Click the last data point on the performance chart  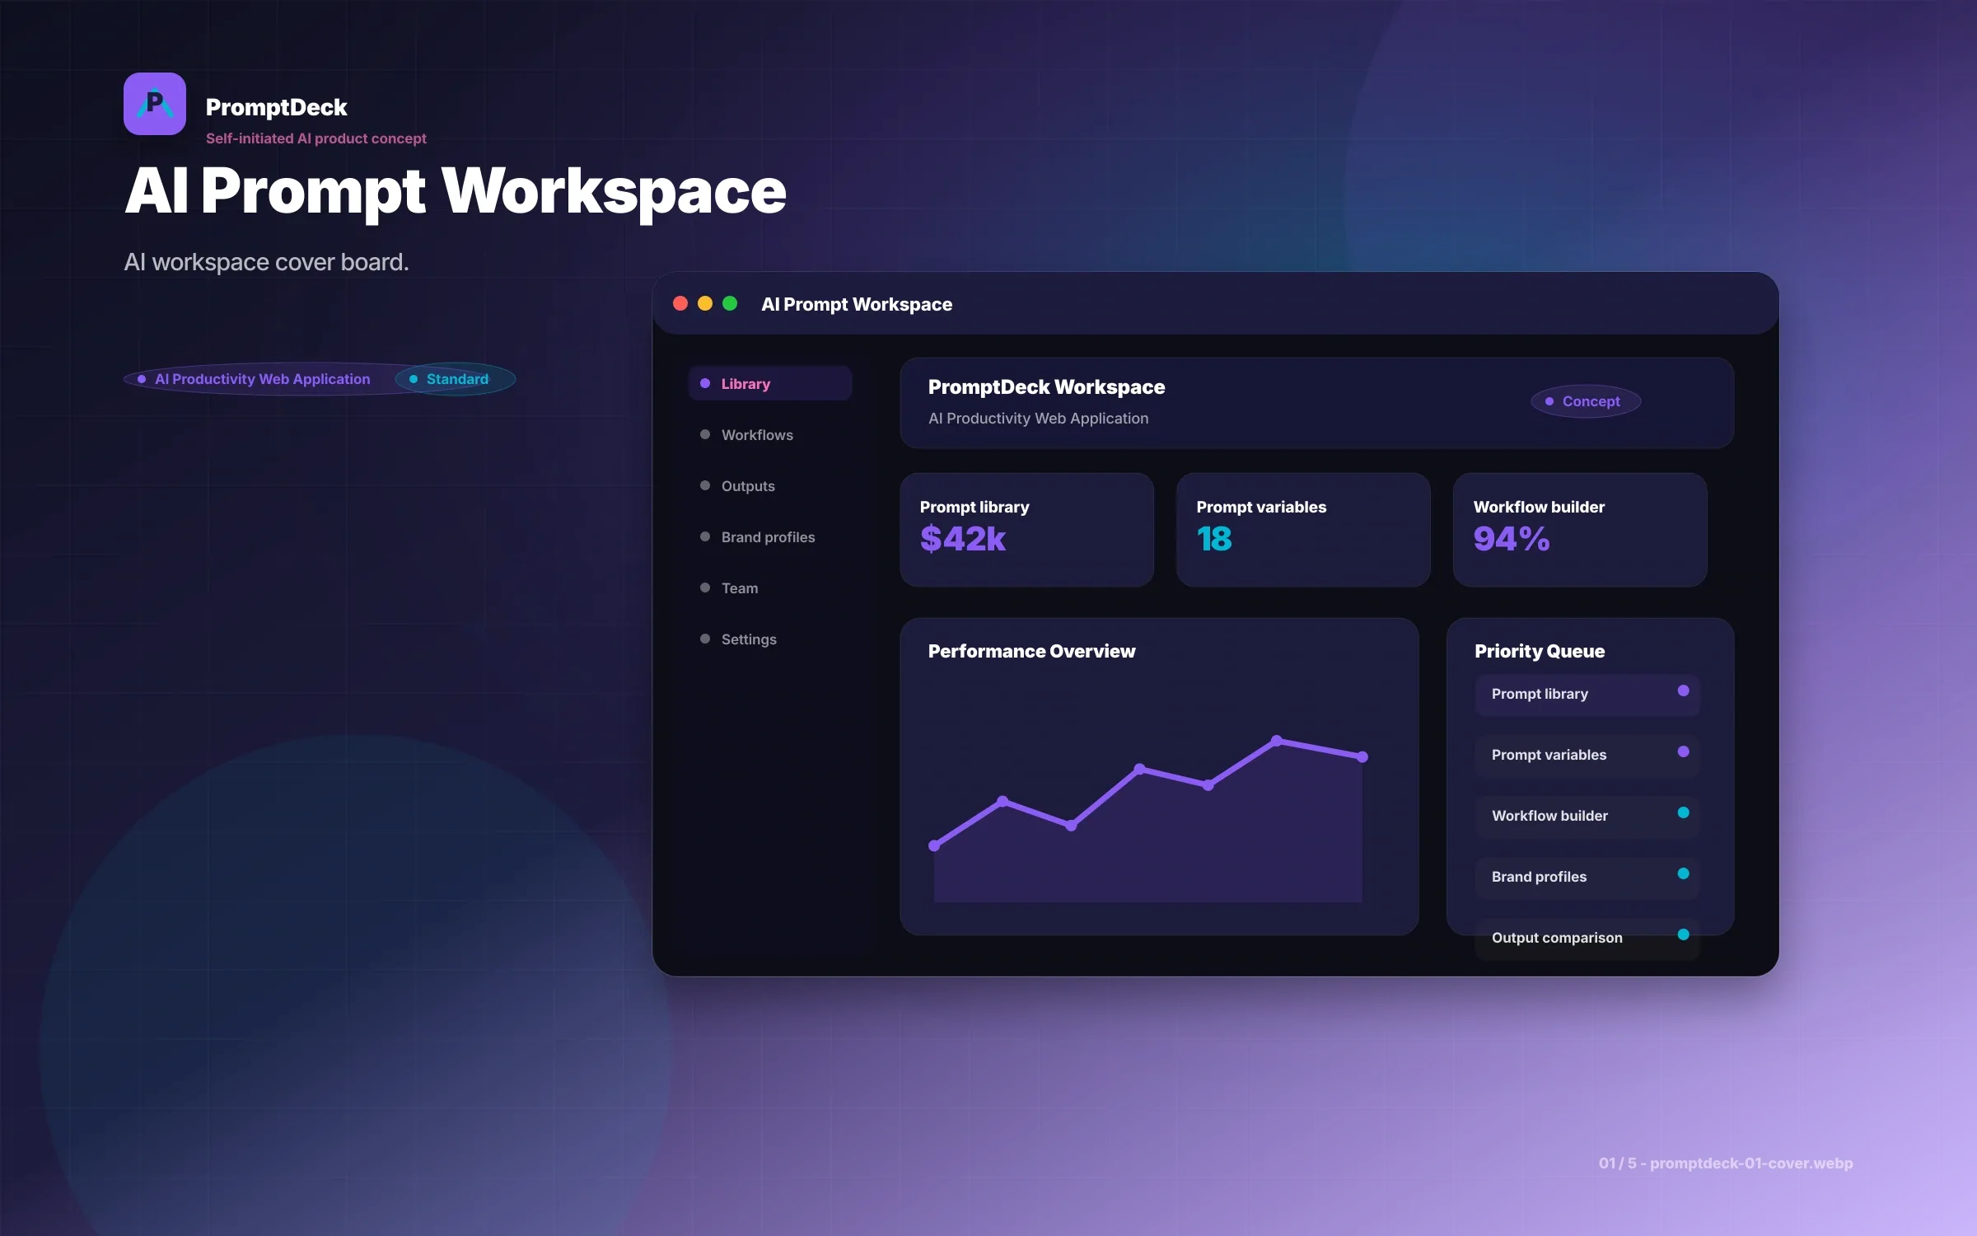pyautogui.click(x=1362, y=756)
